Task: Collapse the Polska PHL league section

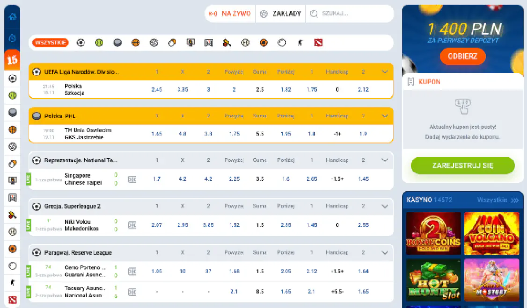Action: (x=385, y=115)
